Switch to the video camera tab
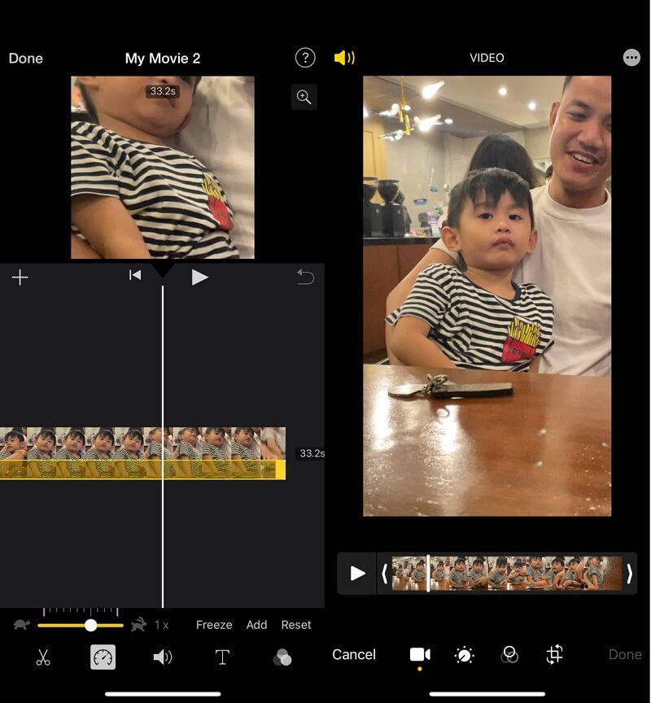Viewport: 651px width, 703px height. click(420, 655)
